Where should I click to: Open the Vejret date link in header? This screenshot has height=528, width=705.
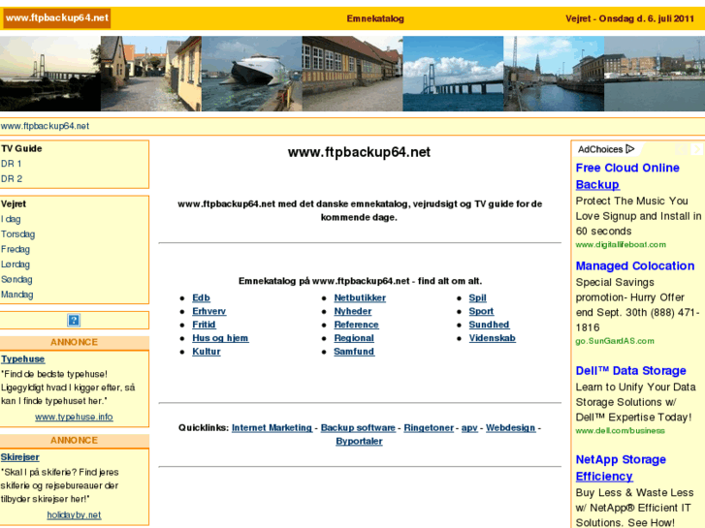[630, 18]
